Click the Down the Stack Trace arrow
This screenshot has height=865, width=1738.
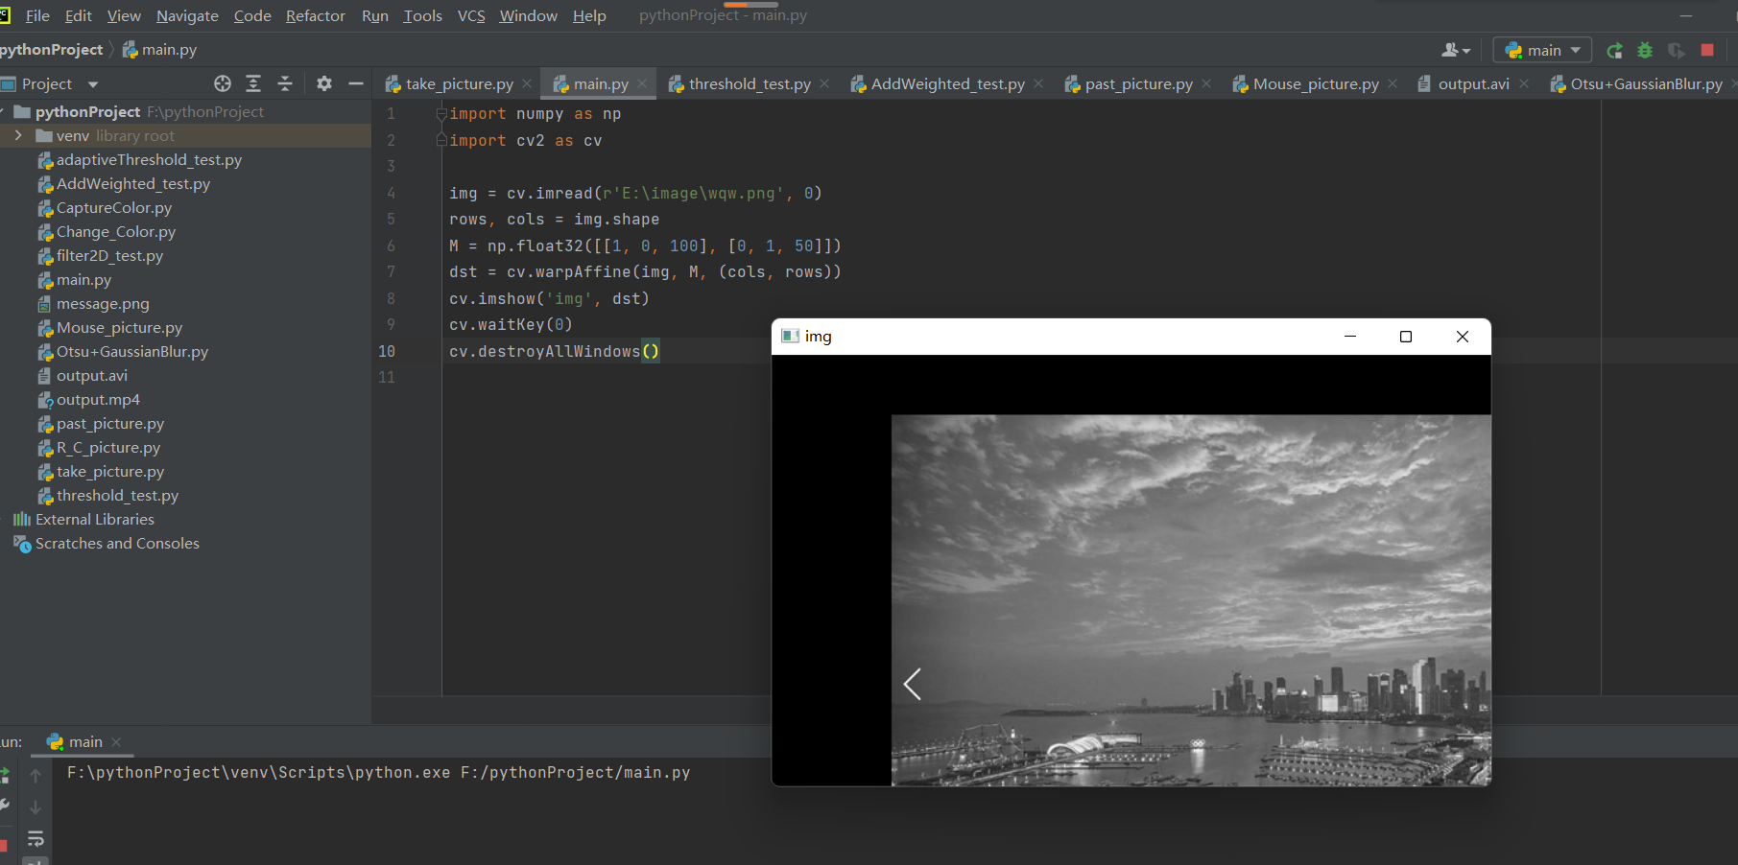(36, 807)
